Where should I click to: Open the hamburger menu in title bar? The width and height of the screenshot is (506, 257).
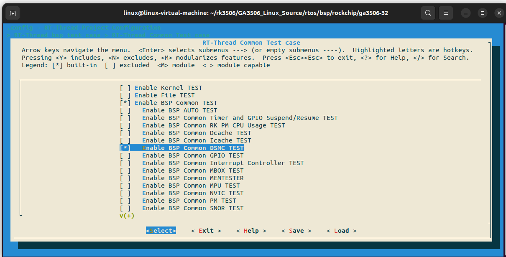point(446,13)
